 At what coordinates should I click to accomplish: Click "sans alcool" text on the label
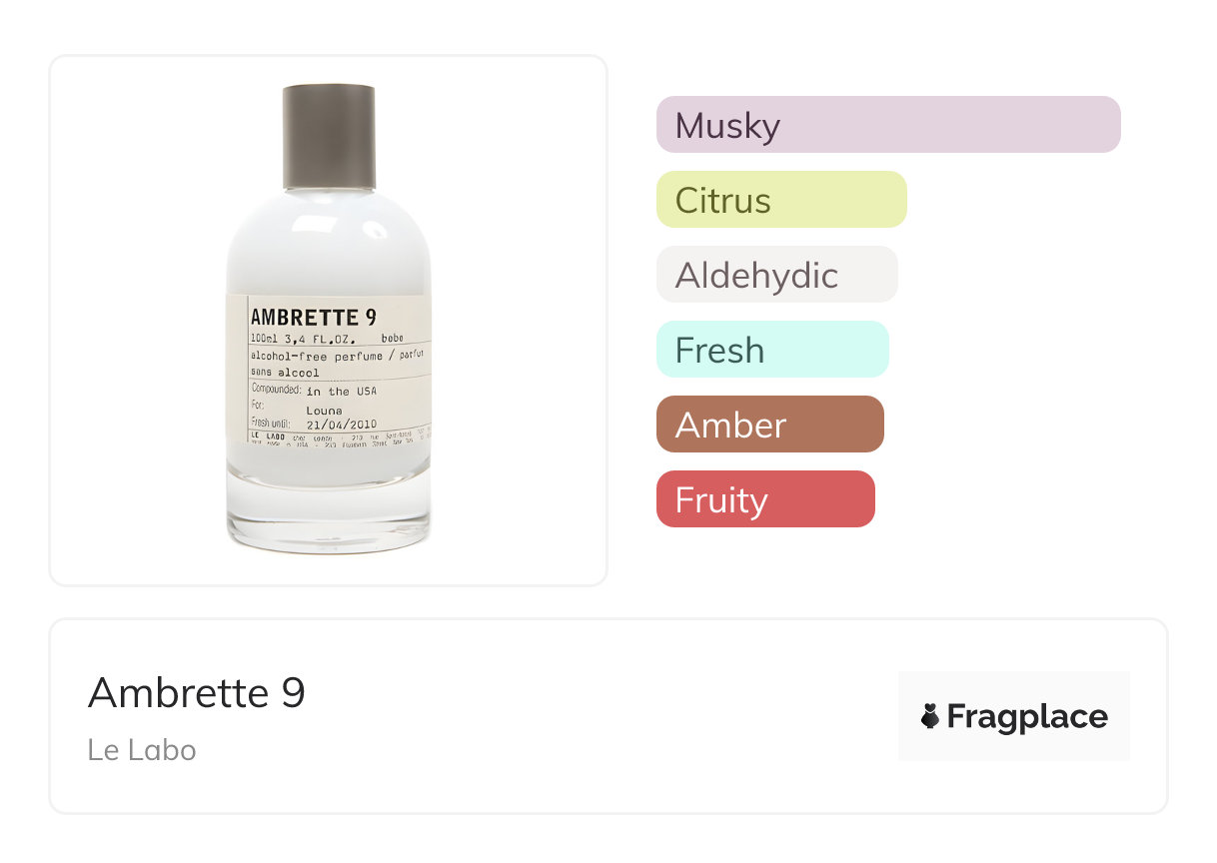point(286,373)
